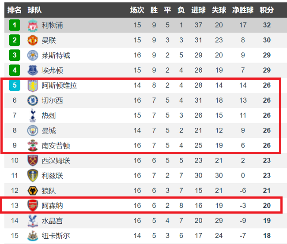Click the Aston Villa club crest

coord(33,85)
